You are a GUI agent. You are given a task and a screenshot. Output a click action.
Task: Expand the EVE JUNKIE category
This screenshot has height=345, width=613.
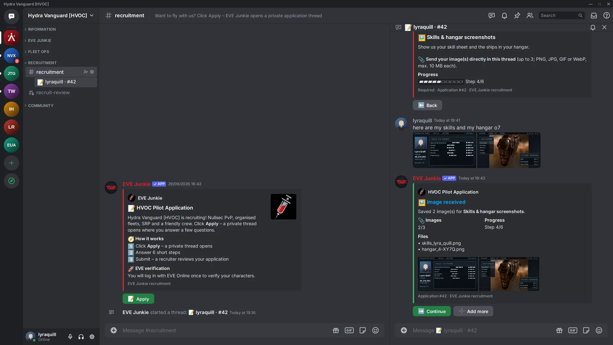click(38, 40)
